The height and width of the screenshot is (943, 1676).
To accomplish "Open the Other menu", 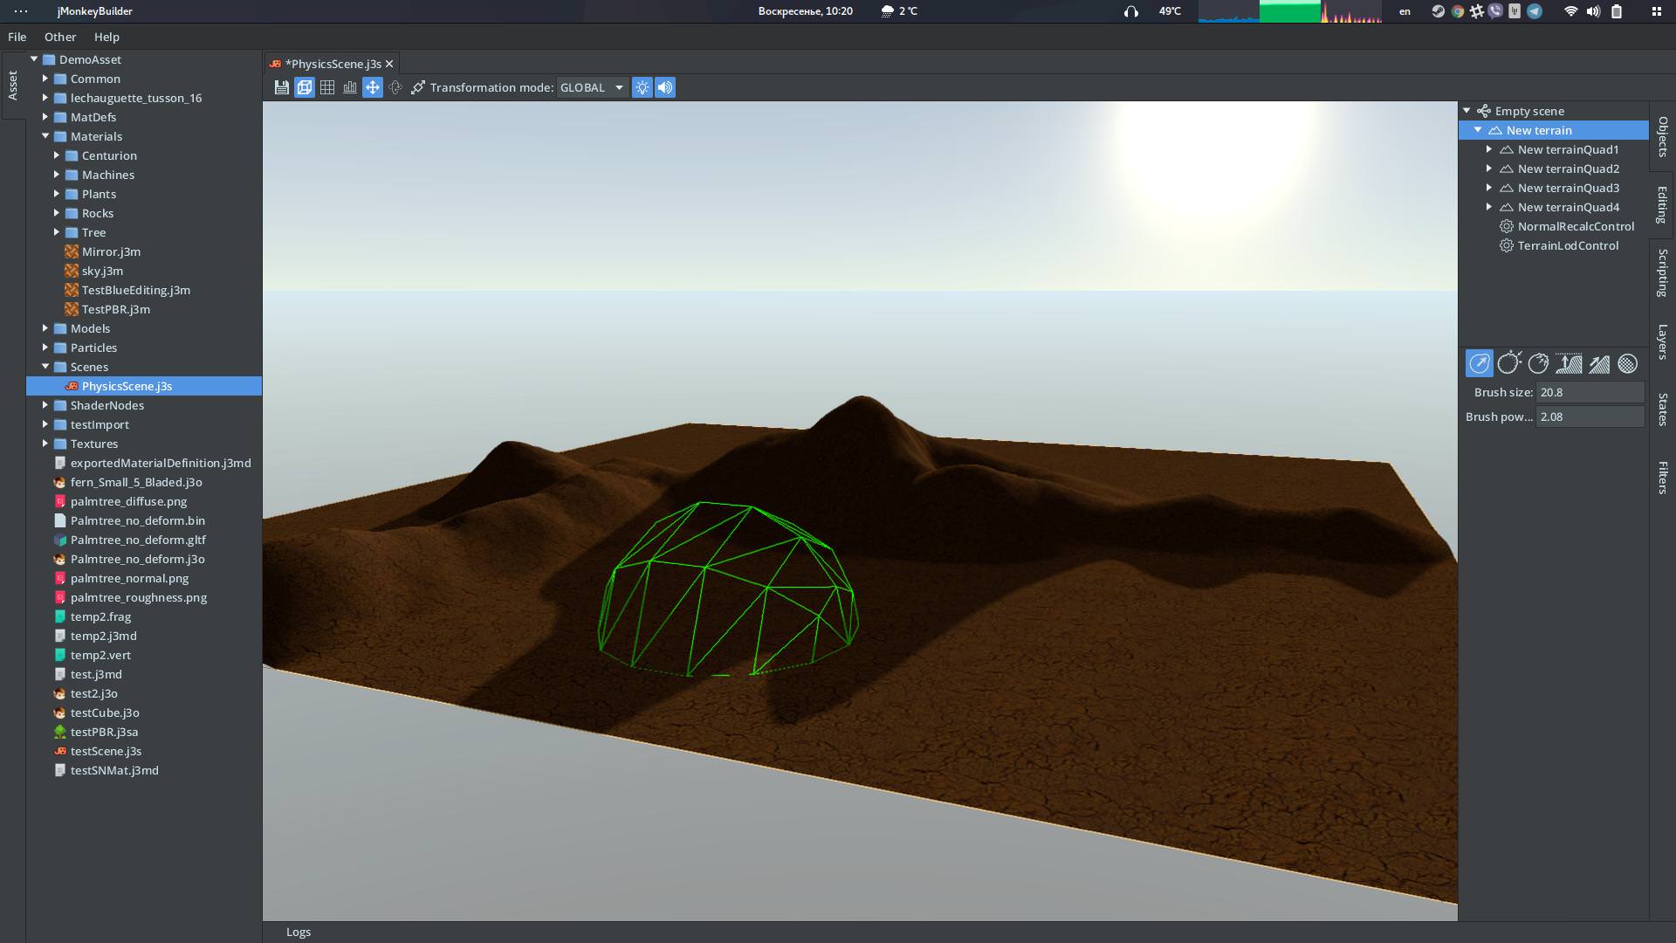I will pyautogui.click(x=58, y=36).
